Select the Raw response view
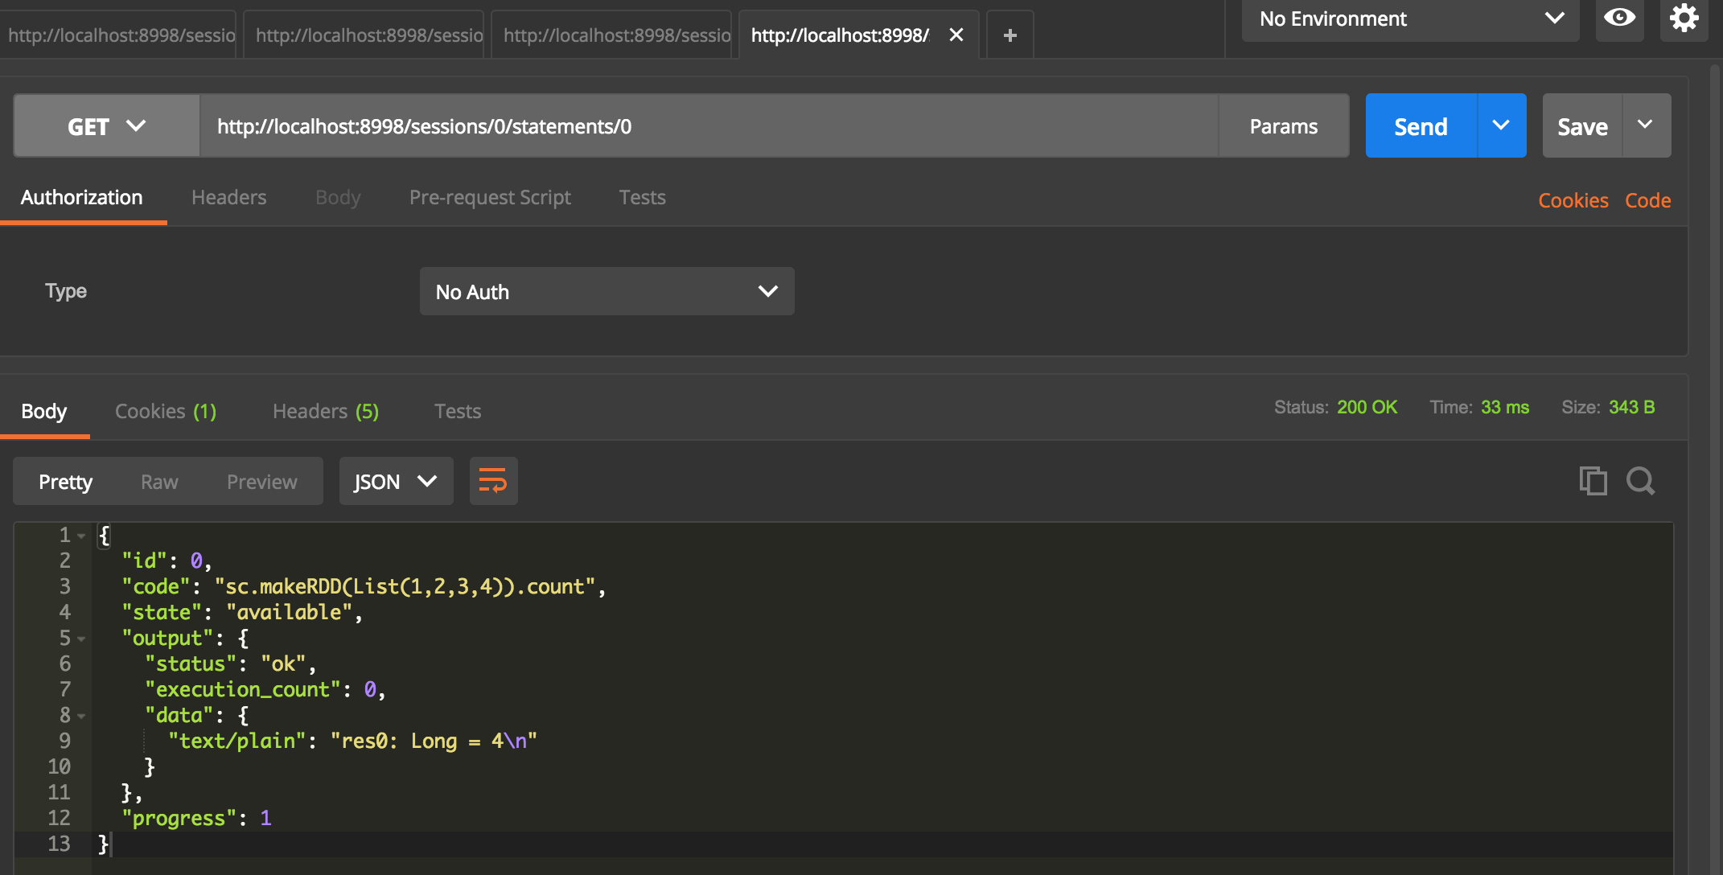The image size is (1723, 875). (159, 482)
